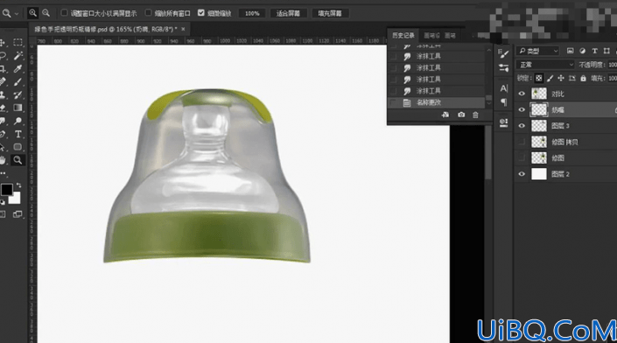Open the Character panel icon

point(504,88)
